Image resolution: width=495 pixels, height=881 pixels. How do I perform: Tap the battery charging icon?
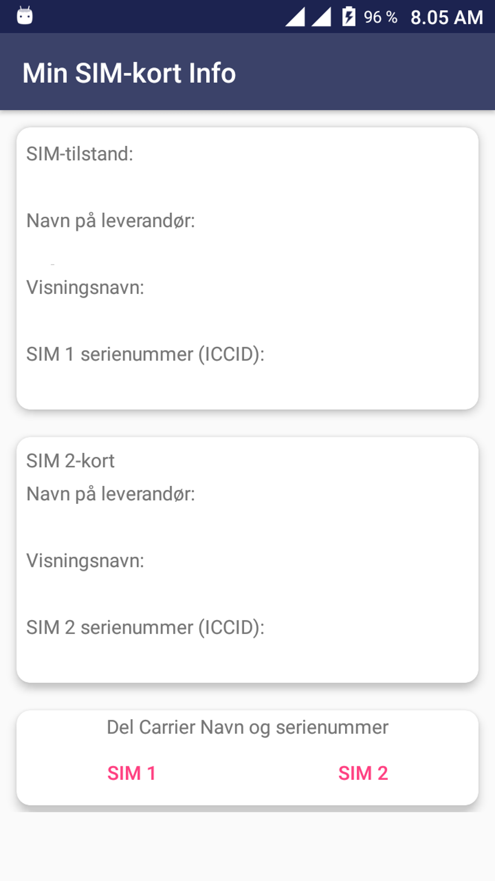348,17
